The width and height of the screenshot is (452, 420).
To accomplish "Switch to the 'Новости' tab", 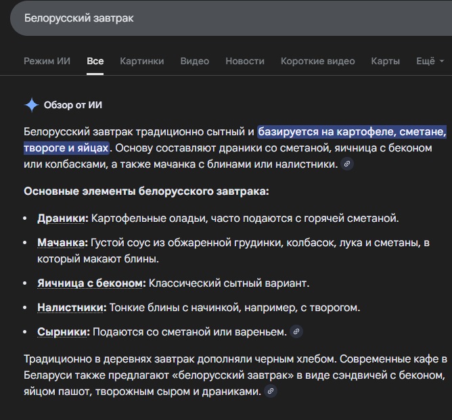I will 245,61.
